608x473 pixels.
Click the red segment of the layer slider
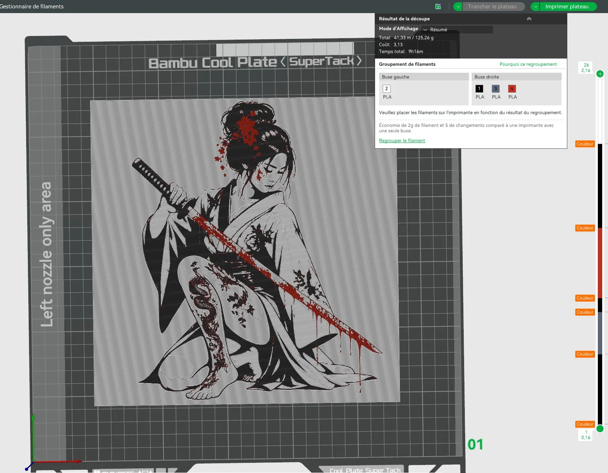[x=600, y=263]
